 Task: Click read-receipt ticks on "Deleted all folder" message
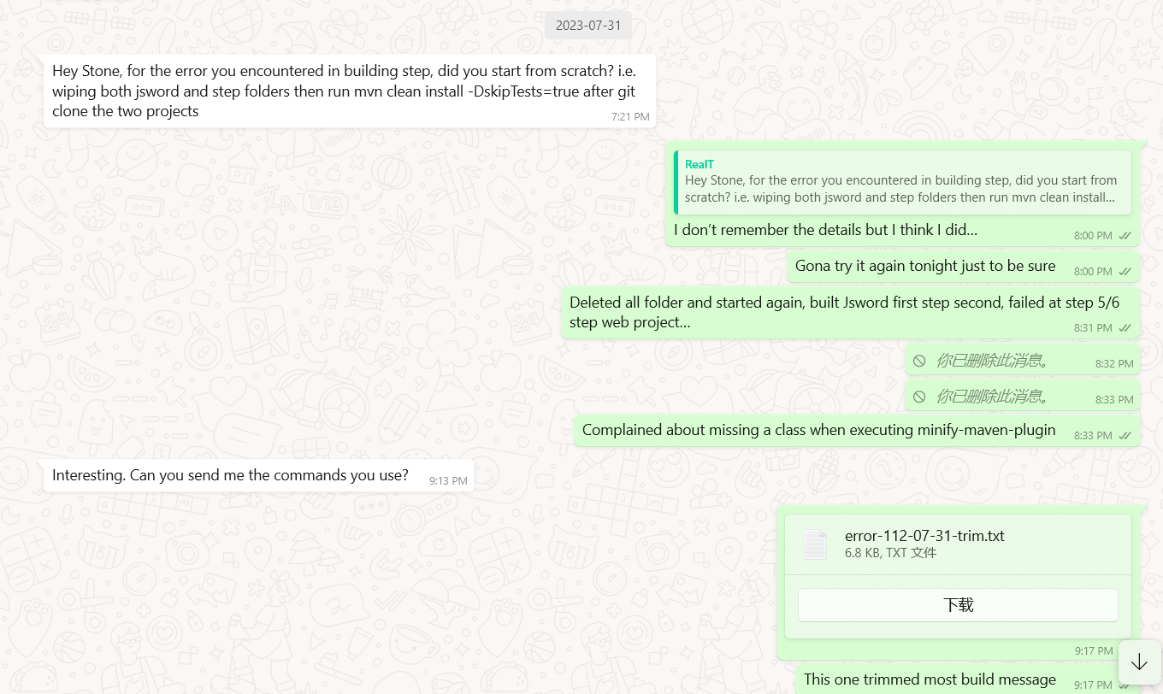[x=1125, y=327]
